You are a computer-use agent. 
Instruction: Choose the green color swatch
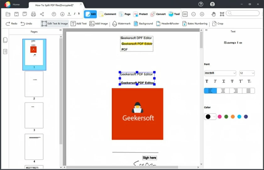coord(226,117)
